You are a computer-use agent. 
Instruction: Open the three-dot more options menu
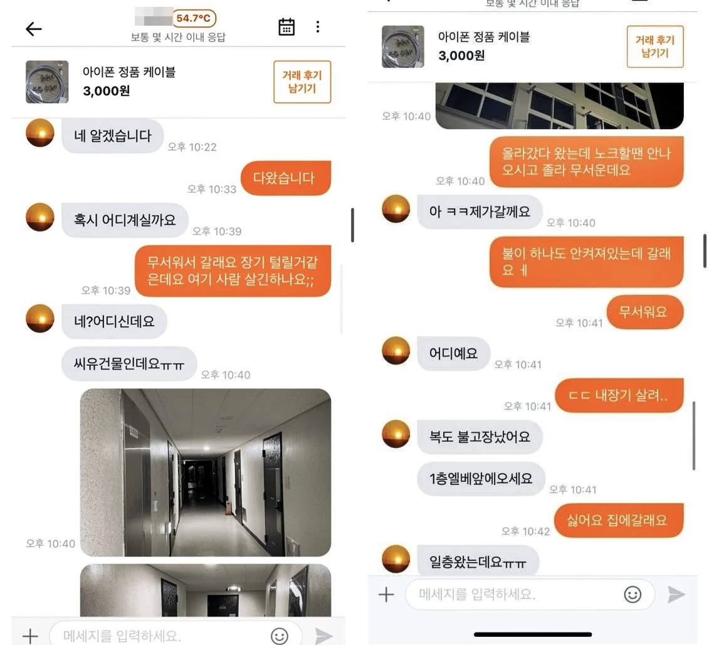318,27
